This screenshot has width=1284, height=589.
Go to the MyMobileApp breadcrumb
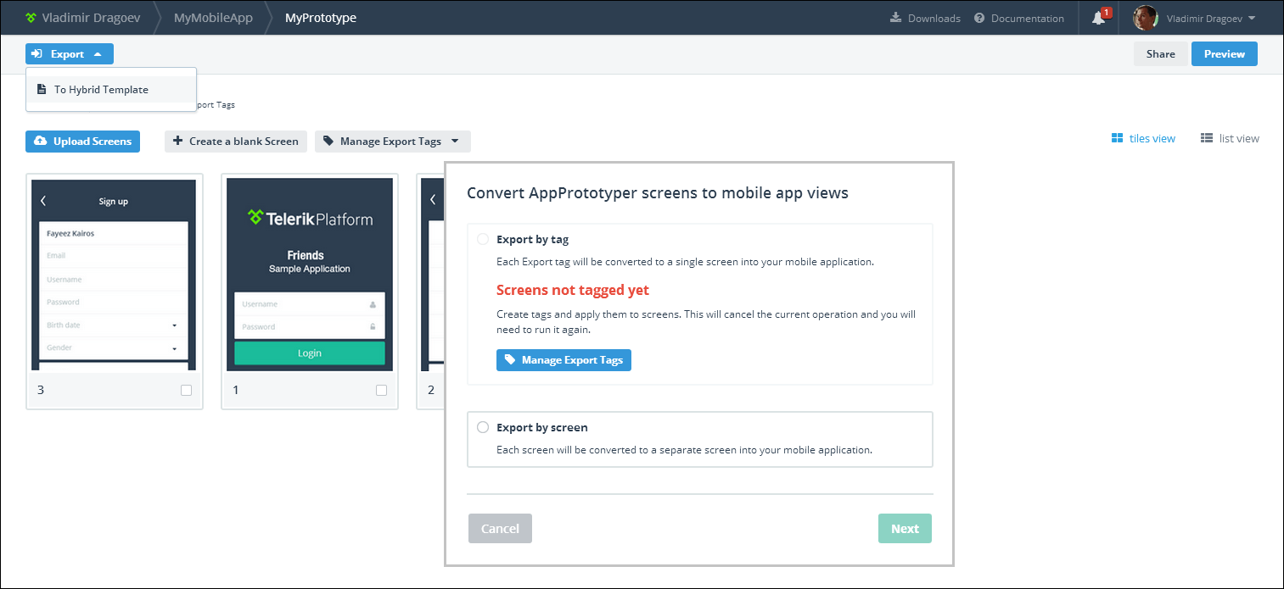213,18
